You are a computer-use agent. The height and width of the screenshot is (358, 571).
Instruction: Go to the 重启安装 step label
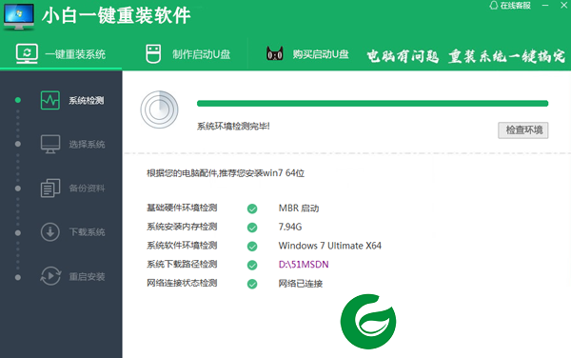tap(87, 277)
